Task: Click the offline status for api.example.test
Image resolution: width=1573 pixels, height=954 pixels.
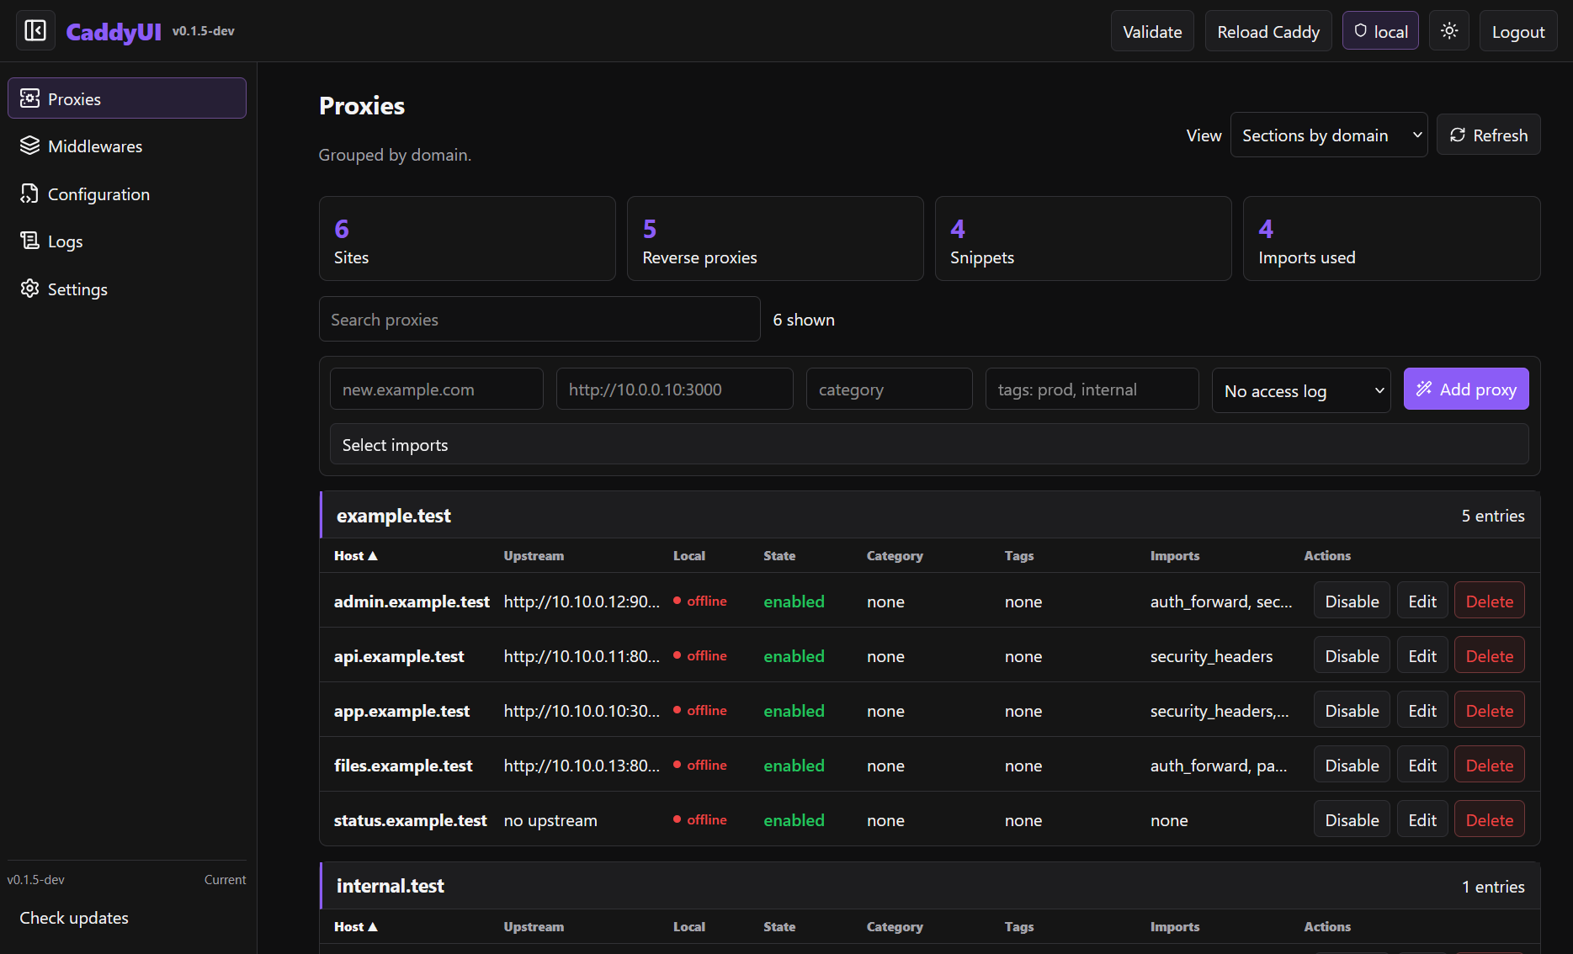Action: (x=700, y=655)
